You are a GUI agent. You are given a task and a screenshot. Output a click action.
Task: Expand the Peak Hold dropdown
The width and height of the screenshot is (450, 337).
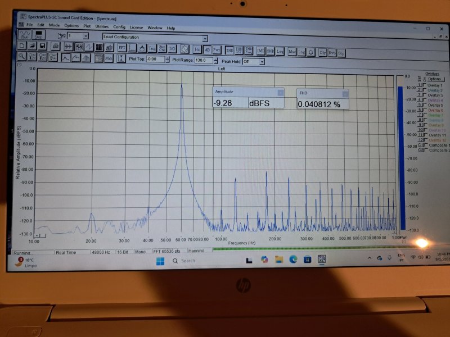point(262,61)
